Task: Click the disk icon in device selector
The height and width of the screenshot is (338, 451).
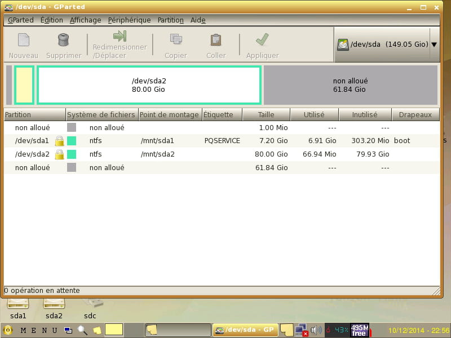Action: click(343, 45)
